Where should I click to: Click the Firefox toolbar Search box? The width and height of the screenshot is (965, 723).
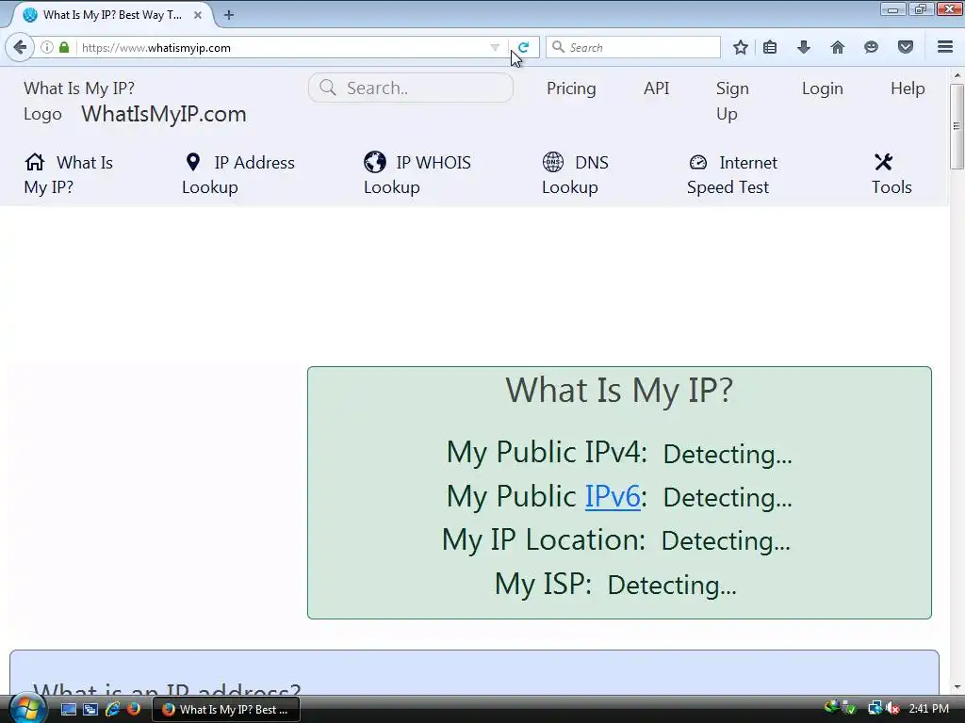tap(633, 47)
